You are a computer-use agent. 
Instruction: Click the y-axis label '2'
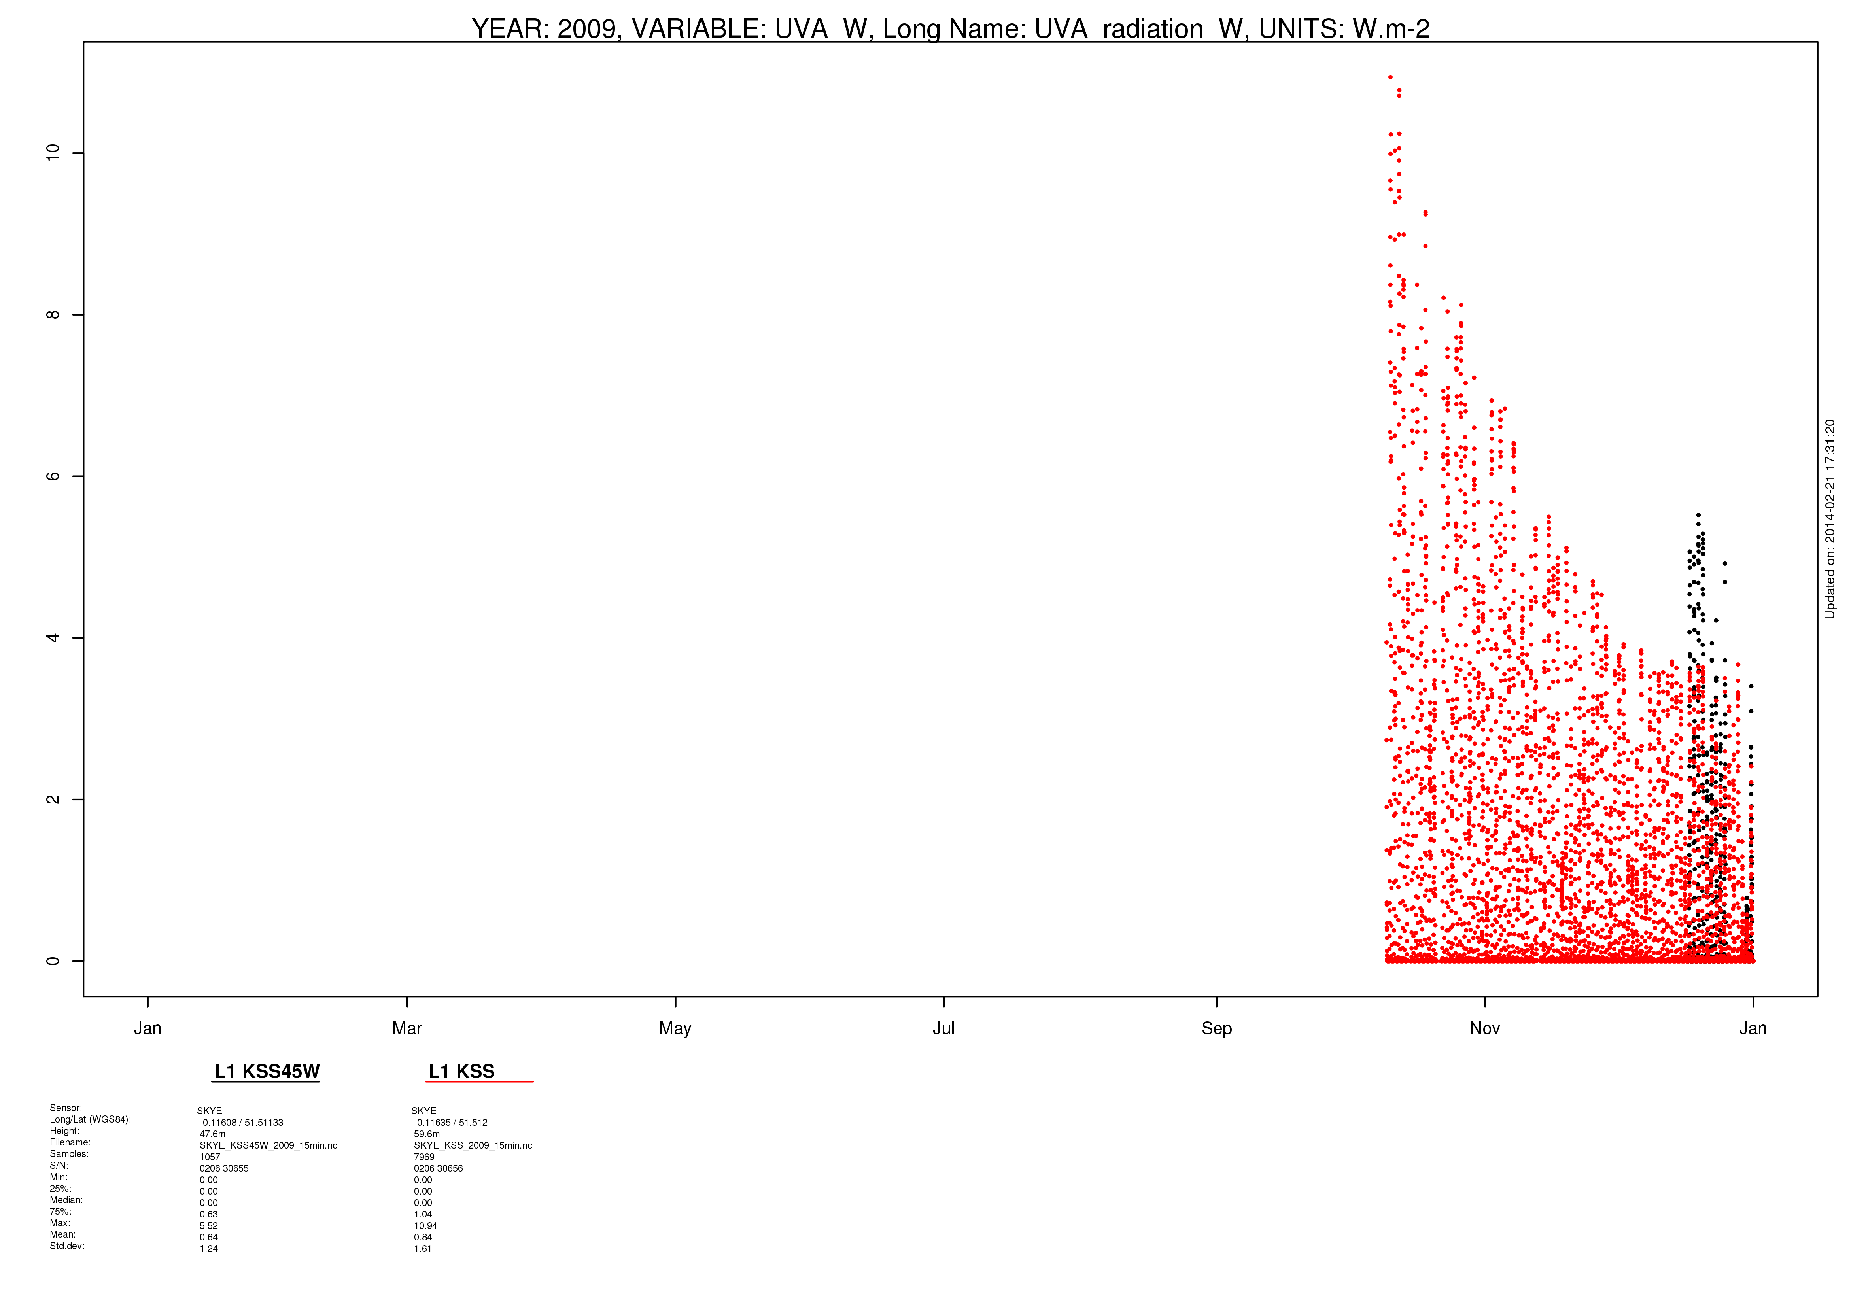[x=53, y=799]
